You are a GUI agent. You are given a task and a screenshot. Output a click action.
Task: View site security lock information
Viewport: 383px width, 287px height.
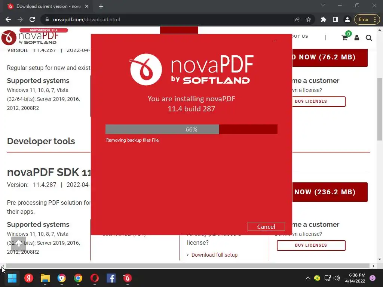[x=47, y=19]
